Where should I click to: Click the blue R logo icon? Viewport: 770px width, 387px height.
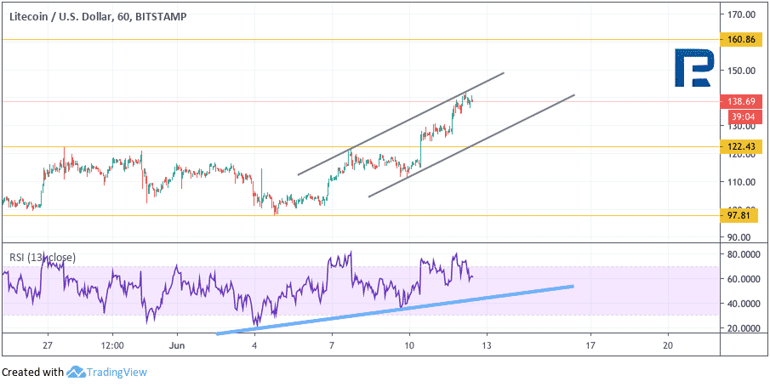694,68
